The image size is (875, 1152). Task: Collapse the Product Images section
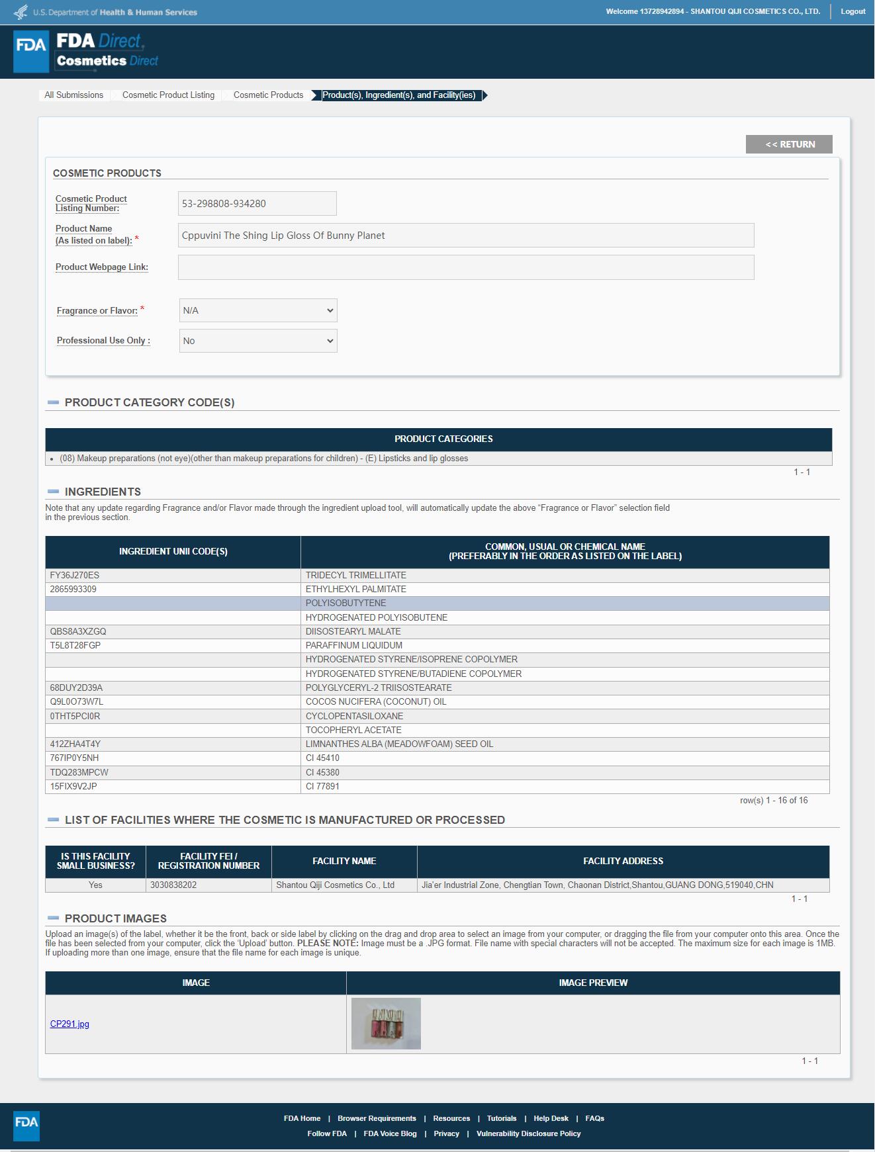click(54, 918)
